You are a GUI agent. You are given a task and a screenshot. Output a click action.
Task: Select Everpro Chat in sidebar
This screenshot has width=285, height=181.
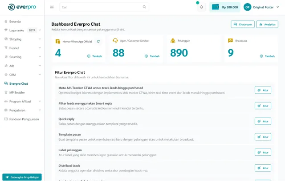(19, 83)
